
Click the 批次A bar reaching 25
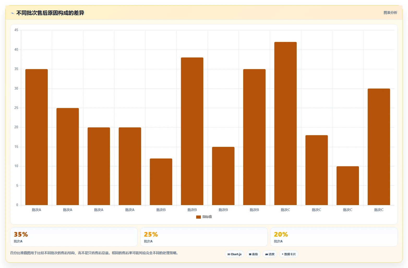68,156
